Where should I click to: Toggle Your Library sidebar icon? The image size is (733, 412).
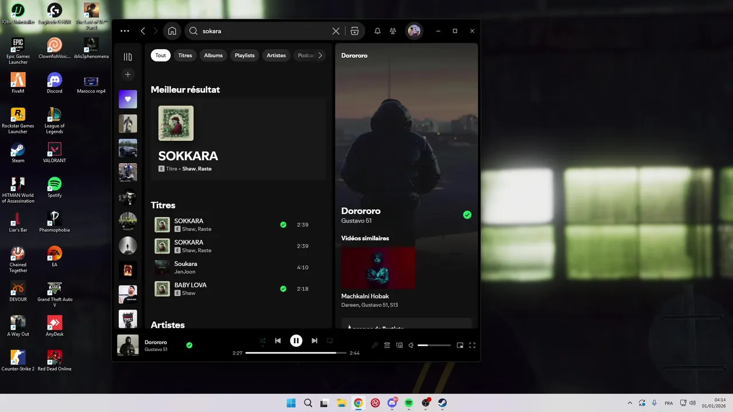[128, 57]
